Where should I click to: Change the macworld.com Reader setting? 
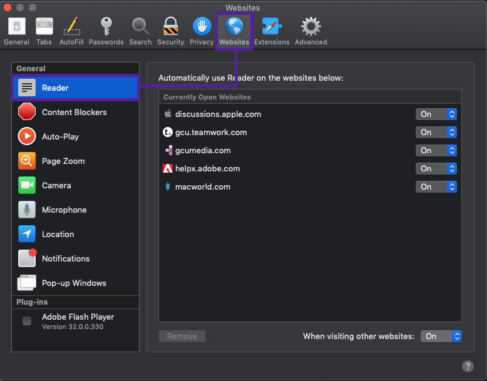(x=436, y=187)
